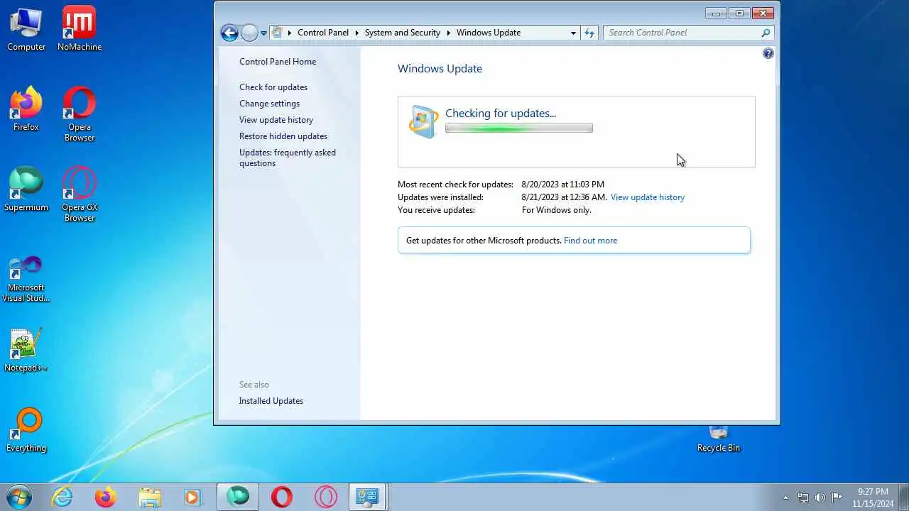Expand root arrow before Control Panel breadcrumb
The image size is (909, 511).
pyautogui.click(x=290, y=33)
